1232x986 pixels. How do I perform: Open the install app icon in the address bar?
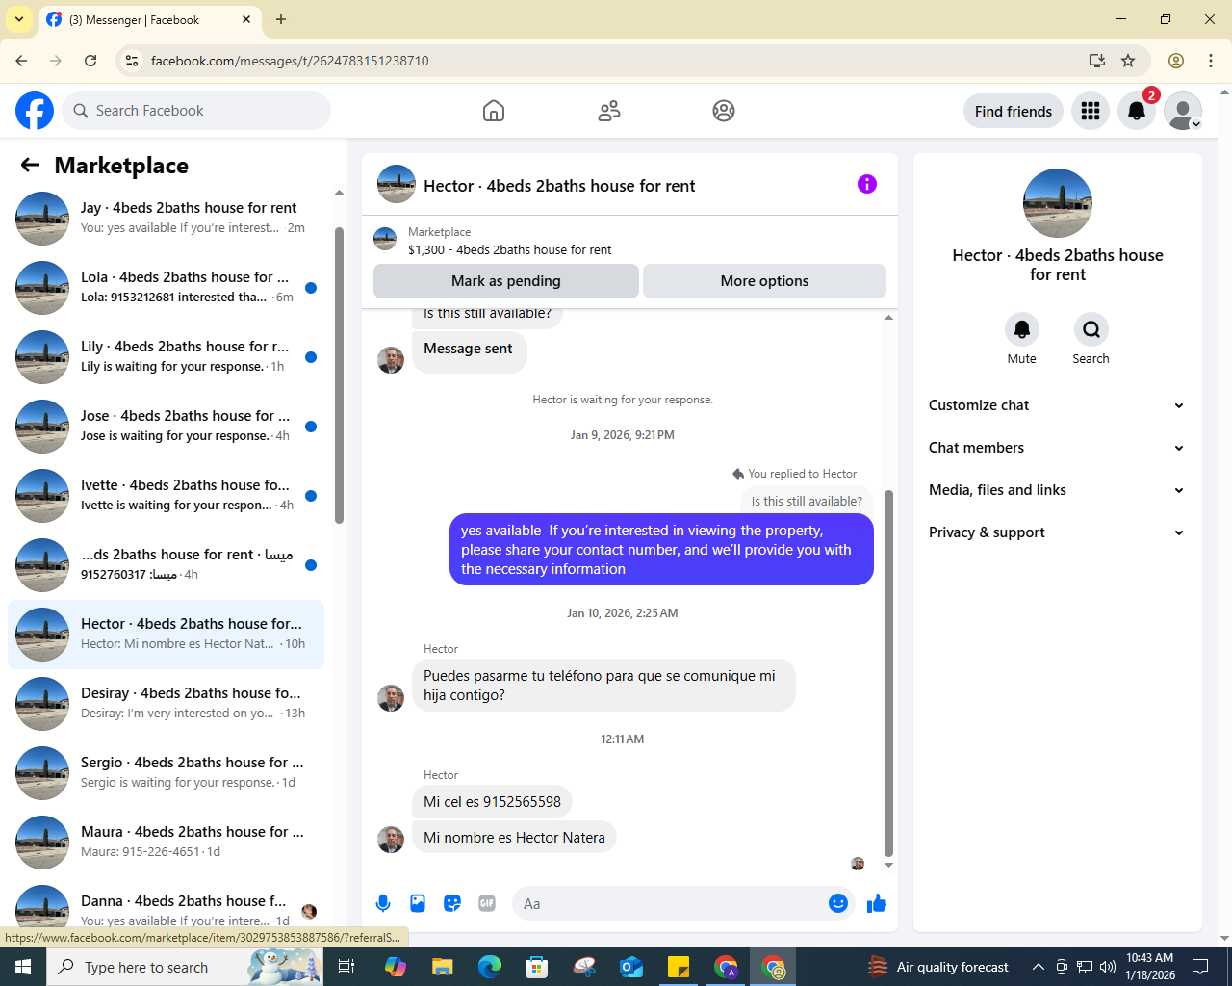pos(1097,61)
